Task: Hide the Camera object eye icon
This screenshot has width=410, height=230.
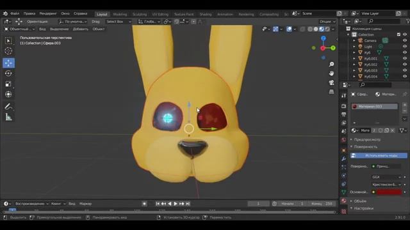Action: point(405,40)
